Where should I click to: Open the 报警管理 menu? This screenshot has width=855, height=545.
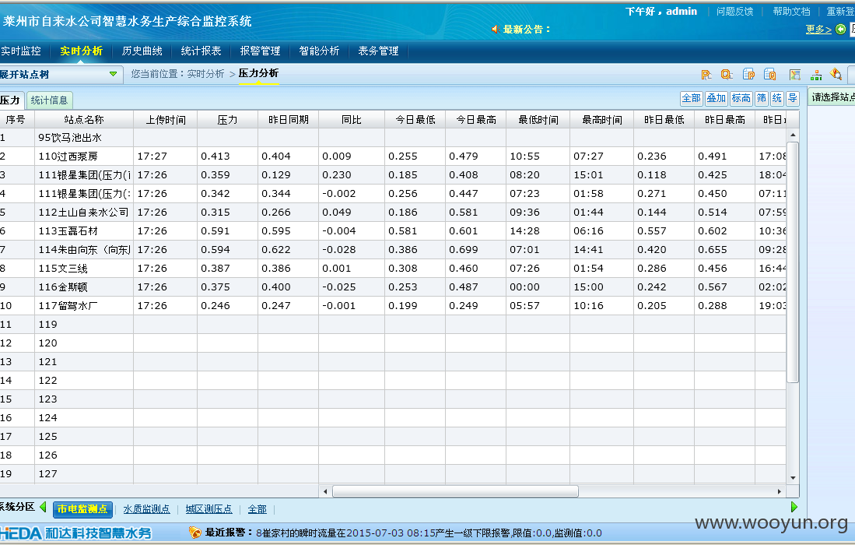pyautogui.click(x=260, y=51)
